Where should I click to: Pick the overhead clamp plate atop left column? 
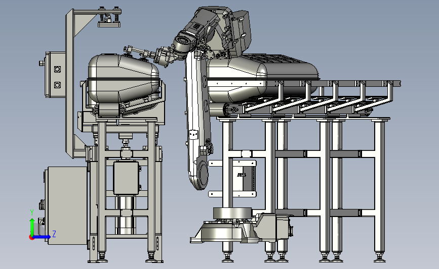coord(109,25)
